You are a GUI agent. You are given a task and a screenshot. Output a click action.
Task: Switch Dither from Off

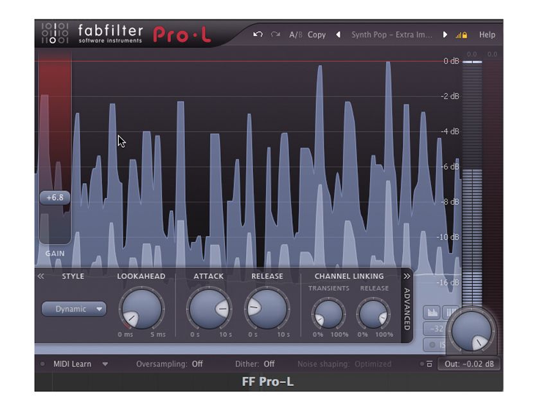pos(268,364)
